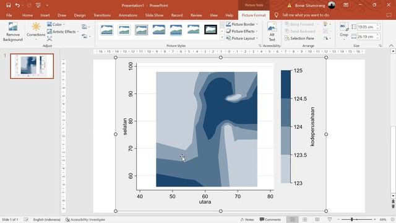This screenshot has width=396, height=223.
Task: Expand the Picture Styles gallery More arrow
Action: point(222,37)
